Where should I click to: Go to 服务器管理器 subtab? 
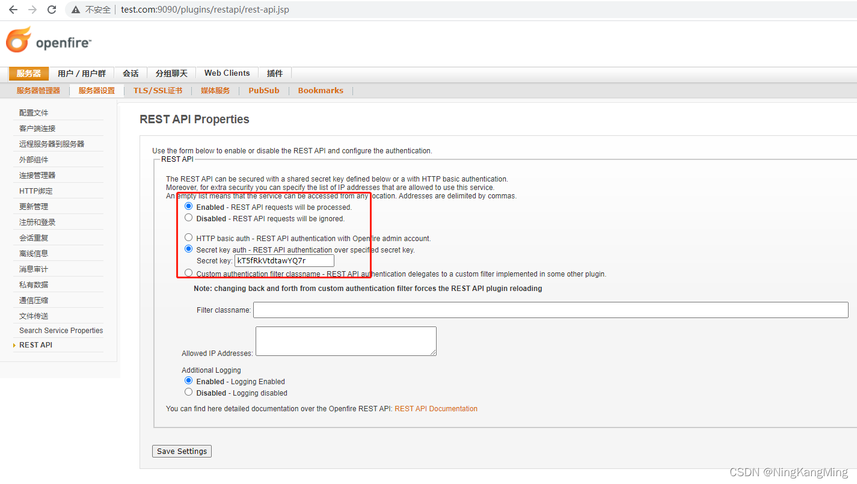pyautogui.click(x=38, y=91)
